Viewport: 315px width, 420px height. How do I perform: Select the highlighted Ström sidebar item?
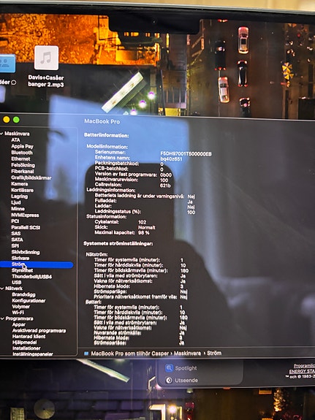pyautogui.click(x=37, y=264)
